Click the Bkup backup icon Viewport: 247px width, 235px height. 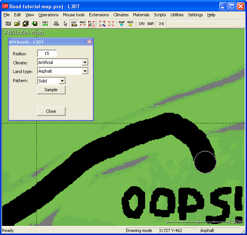click(x=122, y=23)
